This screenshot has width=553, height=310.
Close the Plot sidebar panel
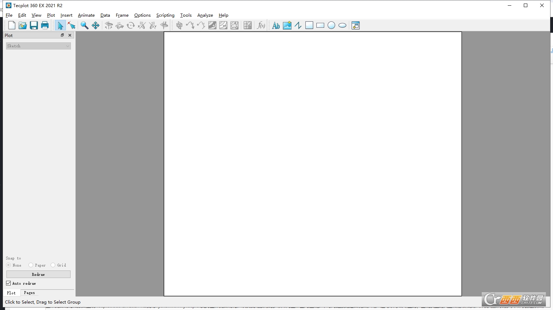(x=70, y=35)
